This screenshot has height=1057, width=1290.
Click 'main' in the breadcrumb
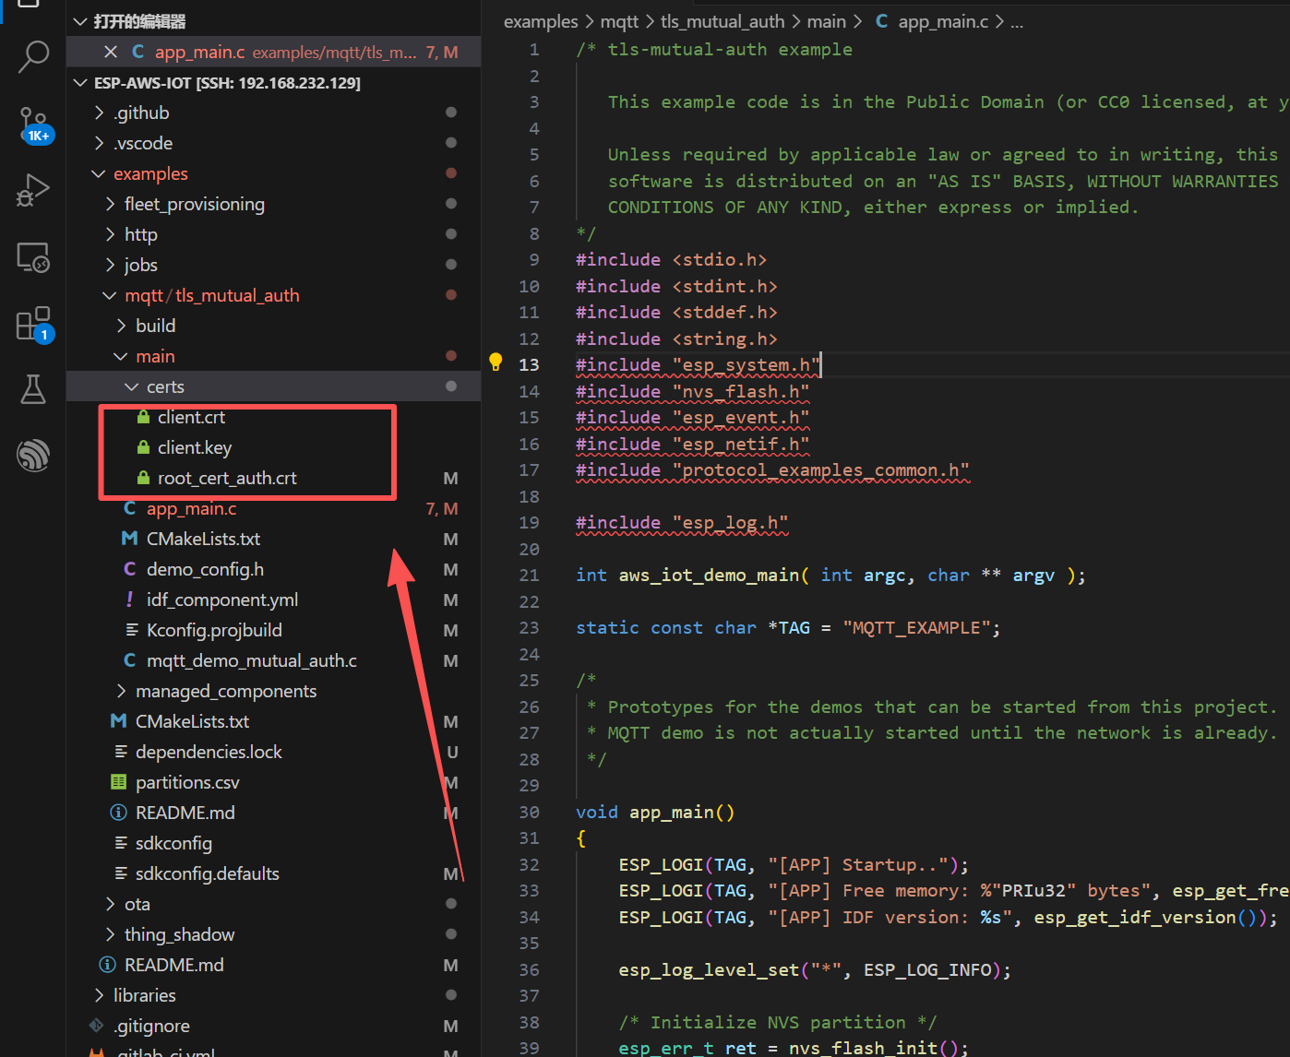[826, 21]
